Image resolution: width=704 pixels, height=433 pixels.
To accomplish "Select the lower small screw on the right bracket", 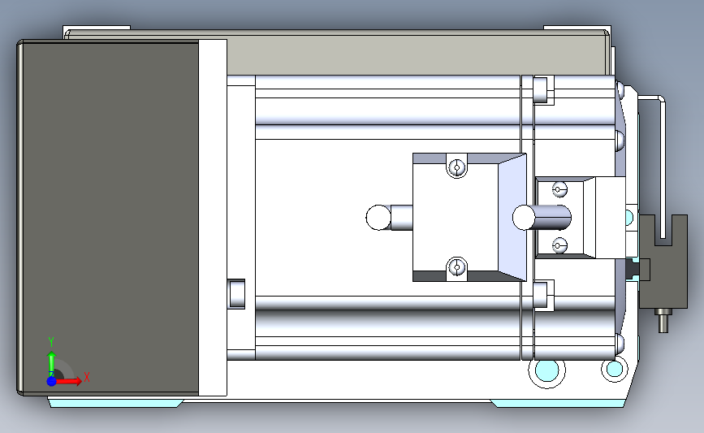I will [x=559, y=245].
